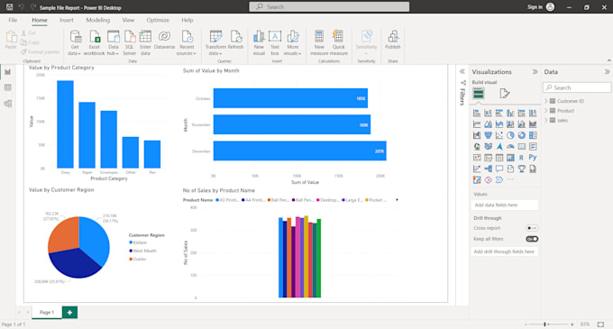Open the Help ribbon tab
The width and height of the screenshot is (613, 329).
pos(188,20)
